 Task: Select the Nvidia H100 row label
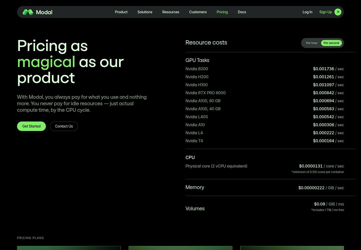click(x=197, y=85)
